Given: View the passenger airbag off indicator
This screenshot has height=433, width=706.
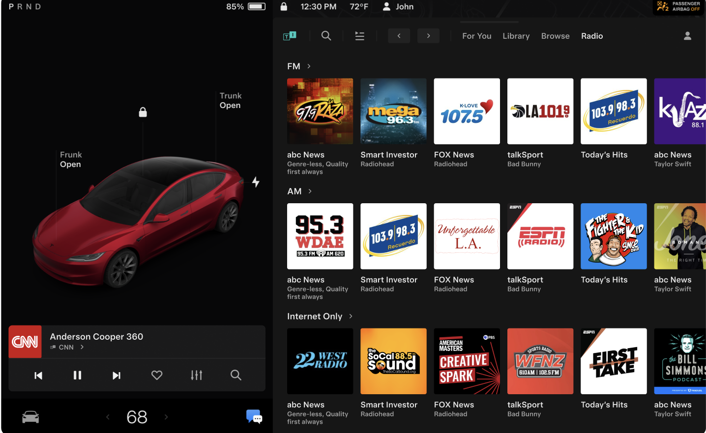Looking at the screenshot, I should [679, 6].
